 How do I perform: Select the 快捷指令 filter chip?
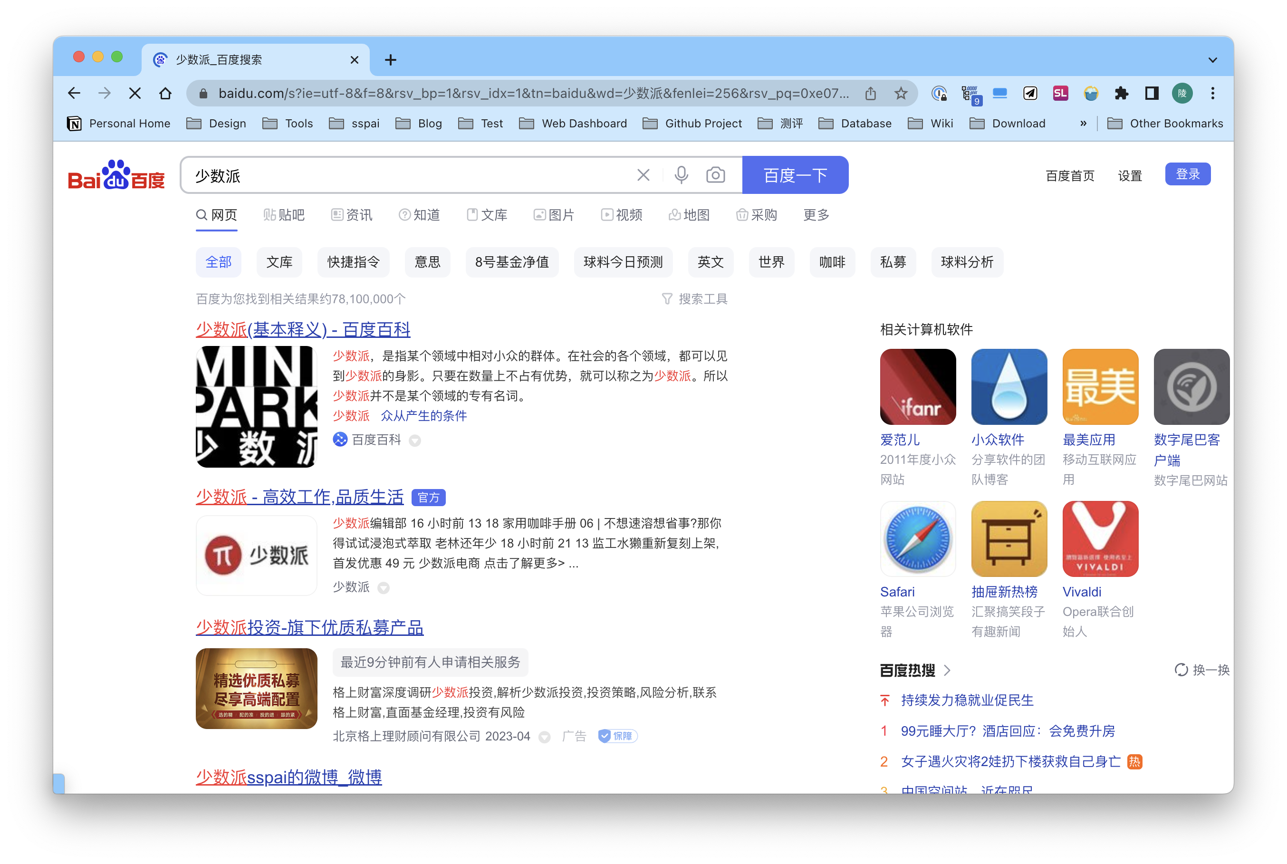click(x=353, y=262)
